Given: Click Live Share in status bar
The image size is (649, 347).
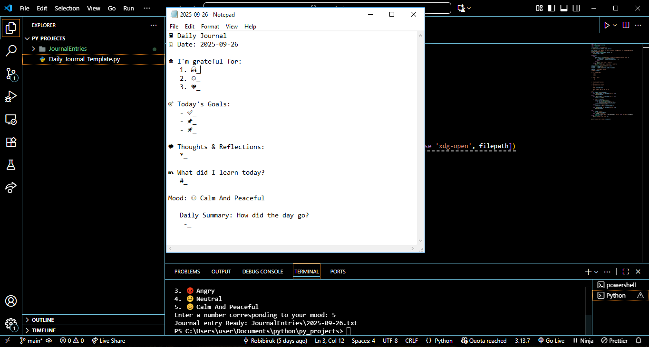Looking at the screenshot, I should [108, 341].
